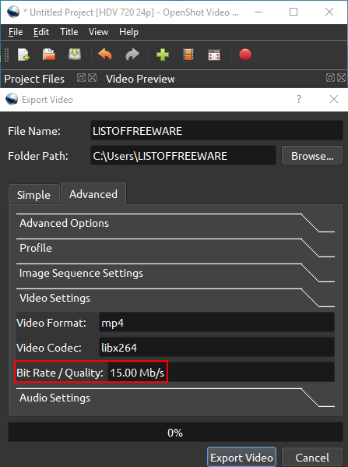Switch to the Simple tab
This screenshot has height=467, width=348.
[x=34, y=195]
